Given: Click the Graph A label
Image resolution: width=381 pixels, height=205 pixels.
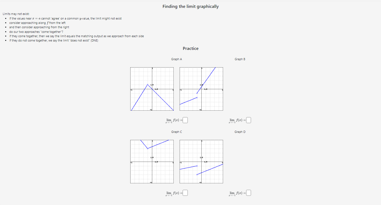Looking at the screenshot, I should [177, 59].
